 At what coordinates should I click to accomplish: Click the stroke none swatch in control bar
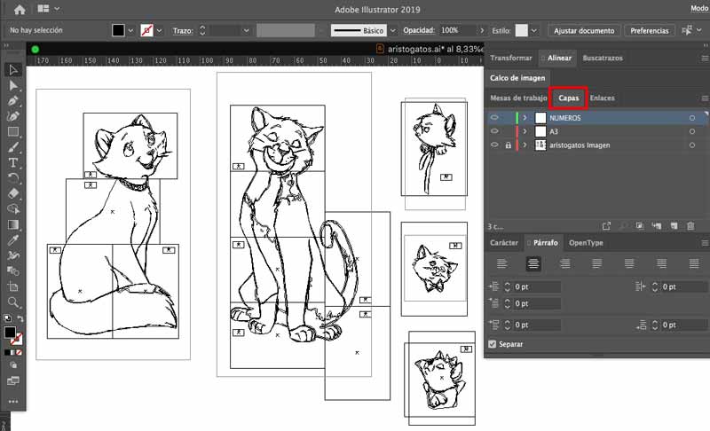click(x=146, y=30)
